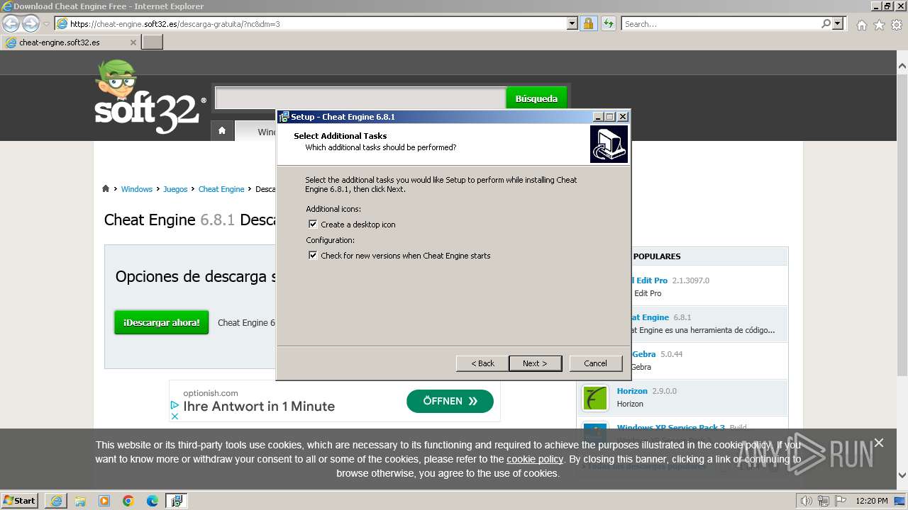Click ¡Descargar ahora! button
908x510 pixels.
[x=162, y=322]
